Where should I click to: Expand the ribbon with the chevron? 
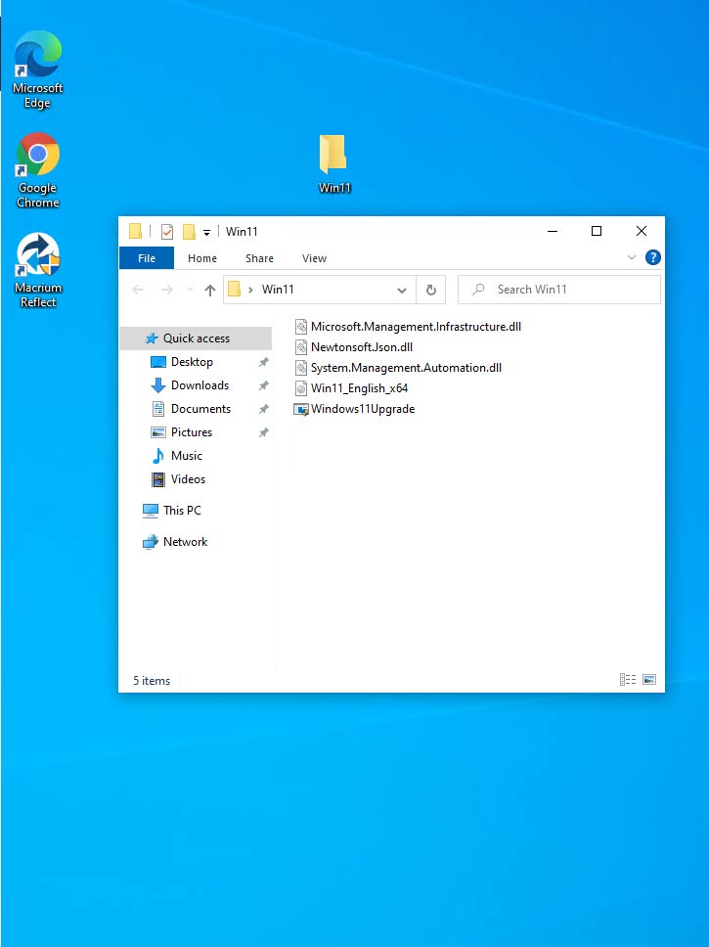coord(632,257)
